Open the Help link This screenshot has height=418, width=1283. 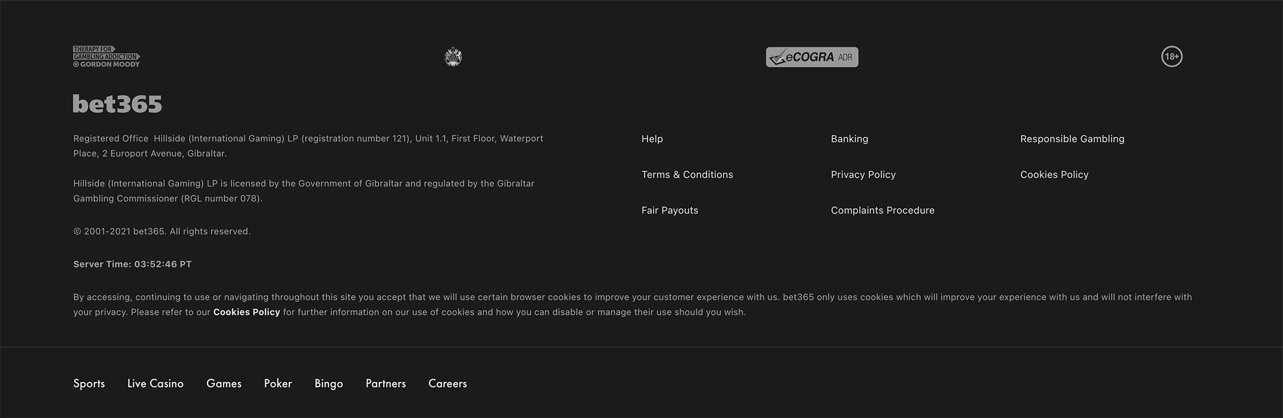(652, 139)
